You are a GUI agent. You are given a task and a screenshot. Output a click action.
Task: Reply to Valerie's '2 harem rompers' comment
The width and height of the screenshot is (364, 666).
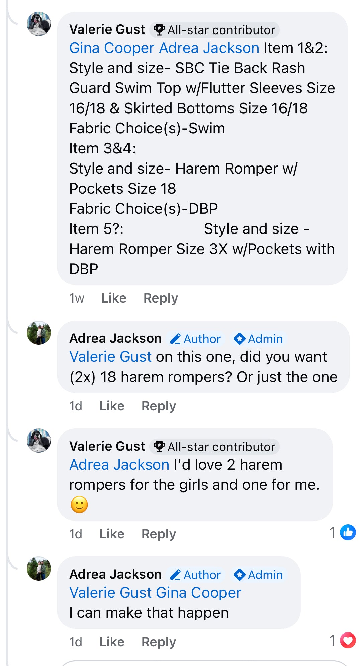(159, 534)
